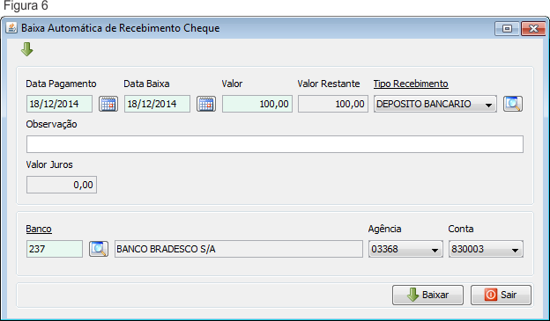The image size is (550, 321).
Task: Expand the Tipo Recebimento DEPOSITO BANCARIO dropdown
Action: 435,104
